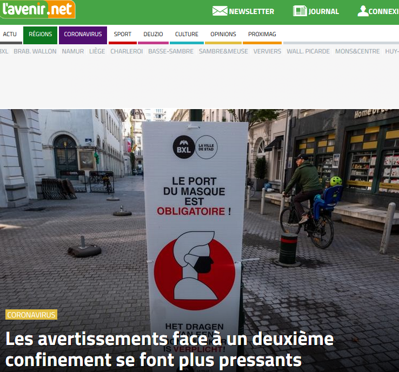This screenshot has width=399, height=372.
Task: Open the CORONAVIRUS tab
Action: 83,34
